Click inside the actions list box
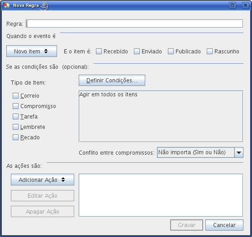Viewport: 252px width, 237px height. [x=161, y=195]
